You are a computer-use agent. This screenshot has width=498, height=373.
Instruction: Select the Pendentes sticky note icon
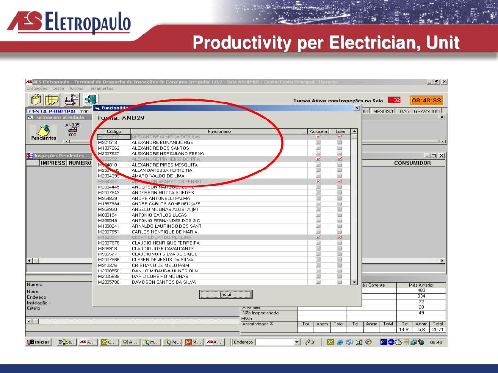[43, 133]
